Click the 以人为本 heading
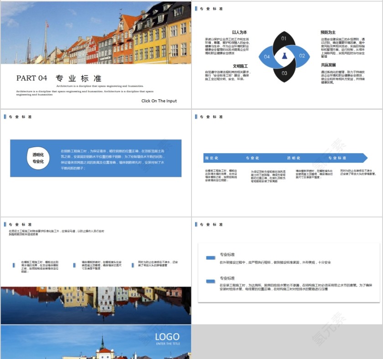 point(239,32)
